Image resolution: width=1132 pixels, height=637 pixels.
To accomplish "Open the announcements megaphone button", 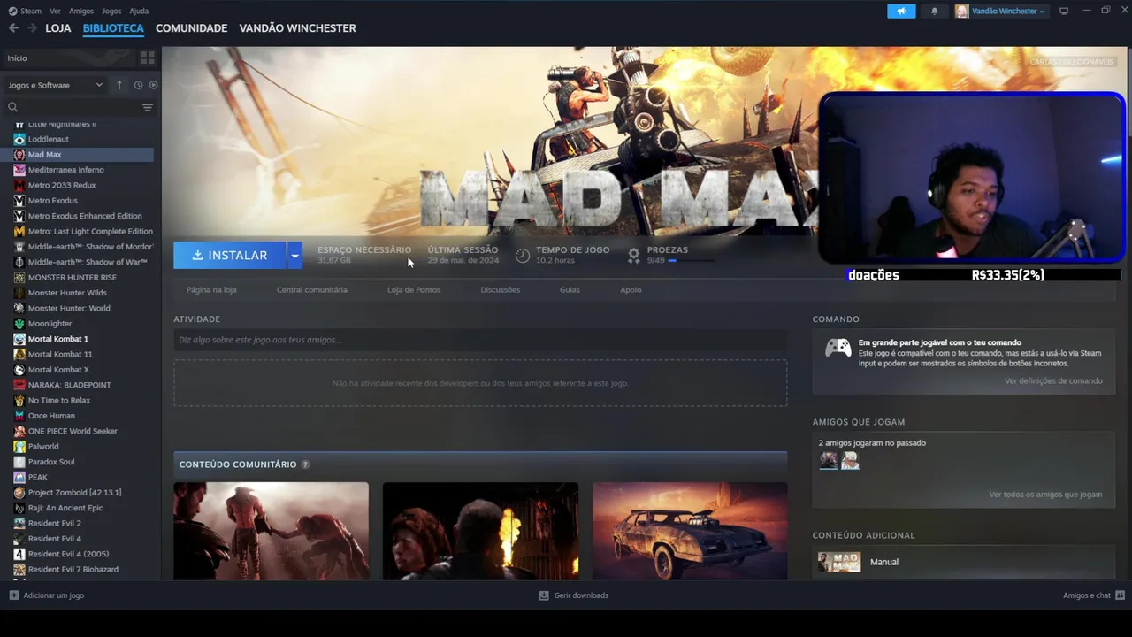I will pos(901,12).
